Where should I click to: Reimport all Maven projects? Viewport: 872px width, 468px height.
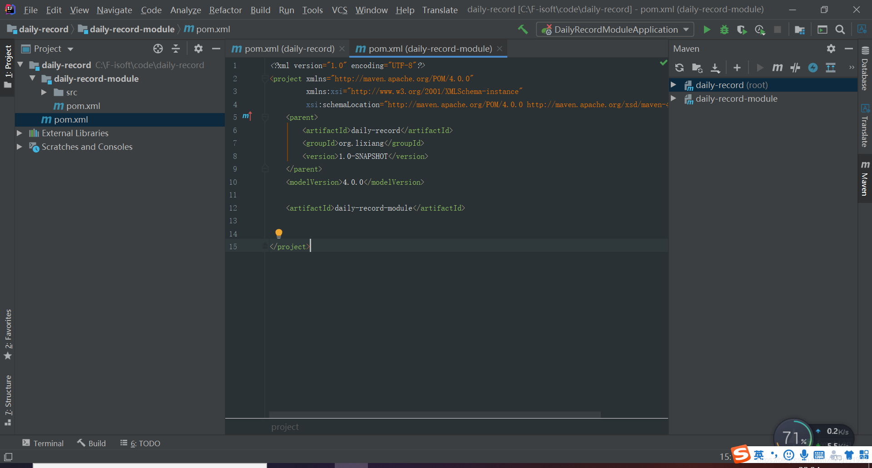[x=679, y=68]
